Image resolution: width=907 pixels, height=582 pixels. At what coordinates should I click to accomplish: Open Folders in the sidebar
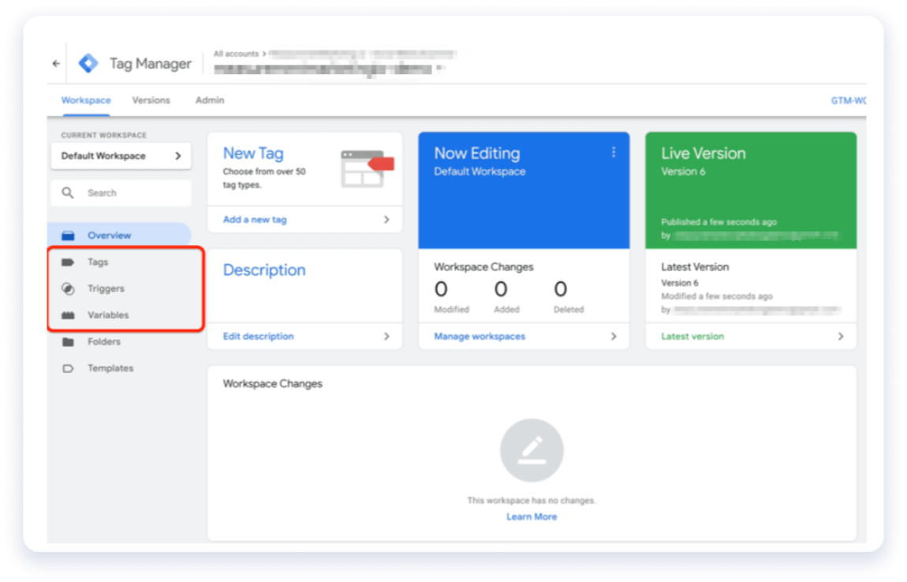point(104,342)
